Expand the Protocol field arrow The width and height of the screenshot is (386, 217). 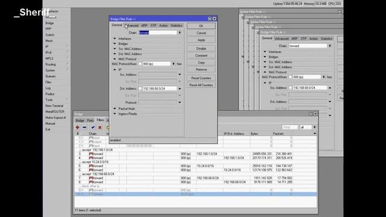tap(180, 102)
